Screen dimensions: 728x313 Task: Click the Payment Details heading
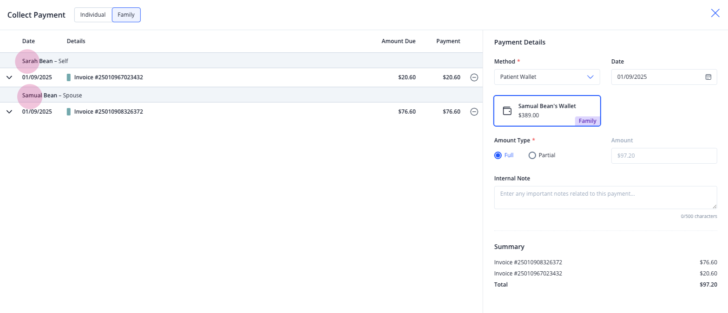(x=520, y=42)
